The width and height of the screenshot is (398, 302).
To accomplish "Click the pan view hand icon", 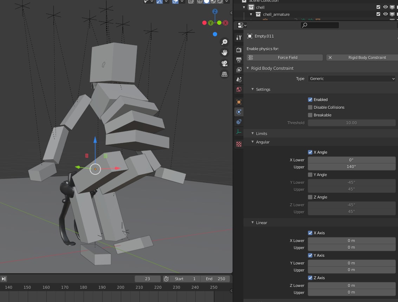I will (x=224, y=53).
